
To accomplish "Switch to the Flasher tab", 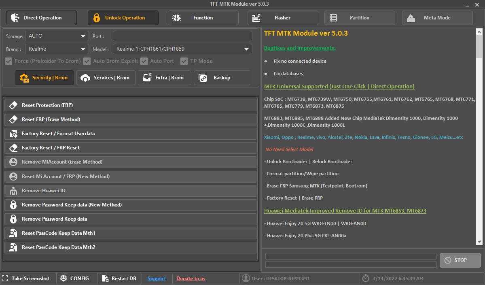I will tap(283, 18).
